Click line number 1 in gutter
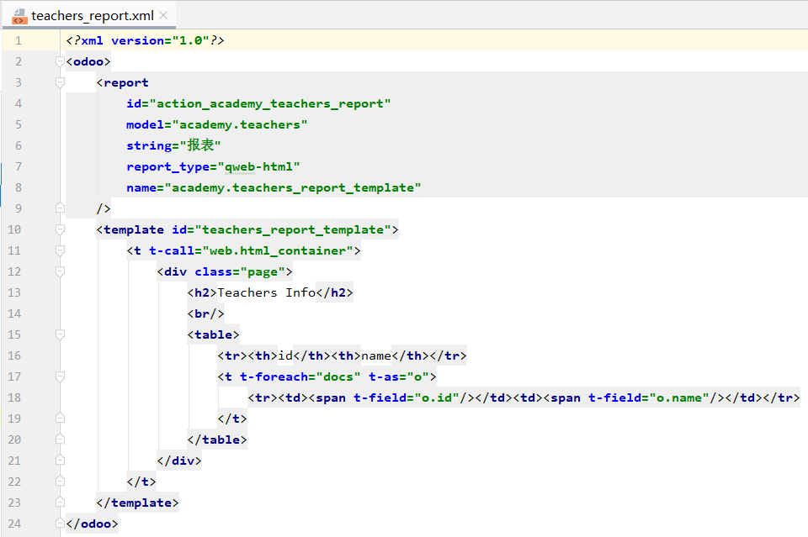Image resolution: width=808 pixels, height=537 pixels. [19, 40]
